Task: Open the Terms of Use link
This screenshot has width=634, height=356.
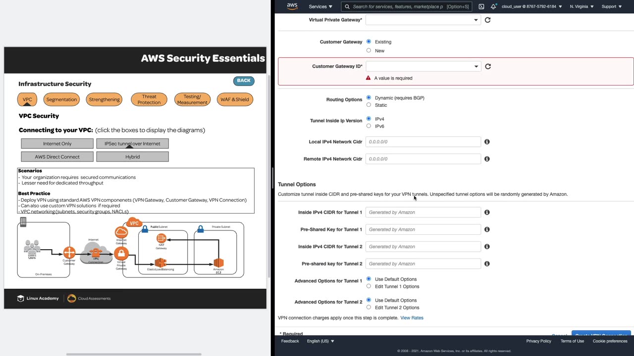Action: (572, 341)
